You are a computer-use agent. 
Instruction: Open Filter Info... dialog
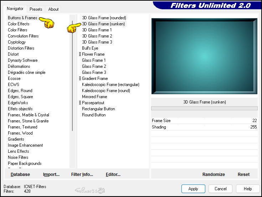pyautogui.click(x=82, y=175)
